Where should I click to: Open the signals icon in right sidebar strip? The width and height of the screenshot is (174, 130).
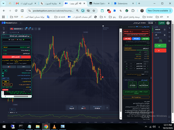pyautogui.click(x=169, y=32)
